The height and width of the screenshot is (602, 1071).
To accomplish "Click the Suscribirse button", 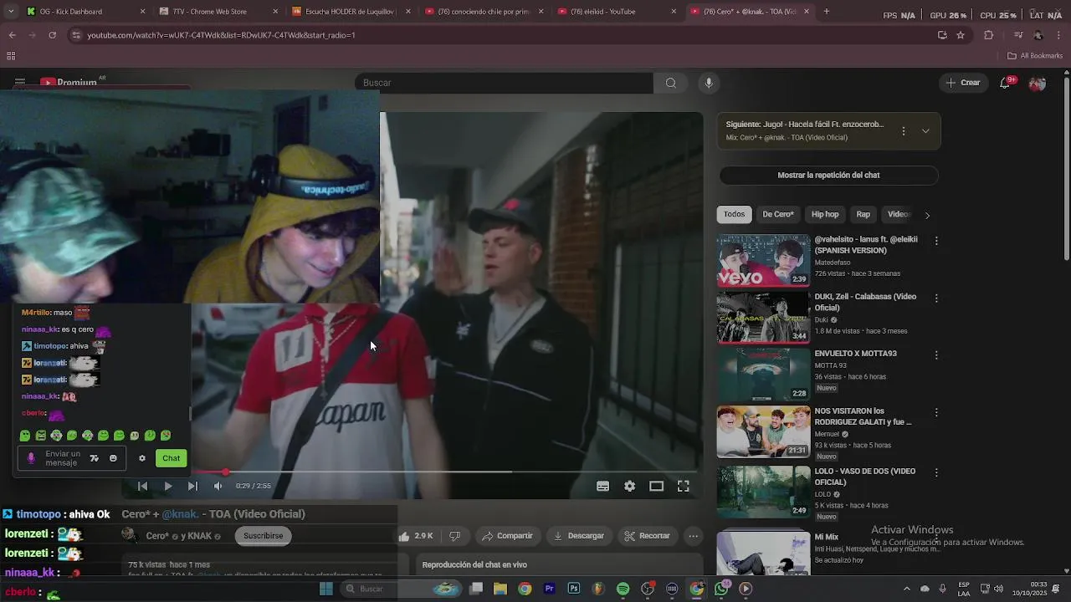I will 263,536.
